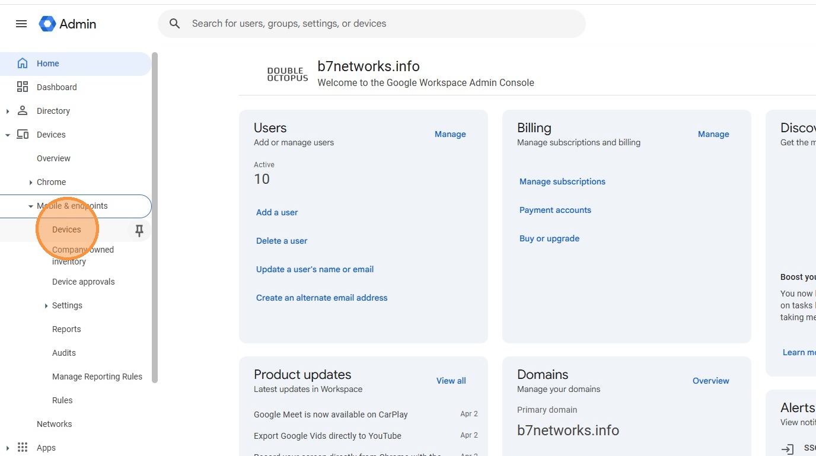The image size is (816, 456).
Task: Click Buy or upgrade link
Action: coord(549,238)
